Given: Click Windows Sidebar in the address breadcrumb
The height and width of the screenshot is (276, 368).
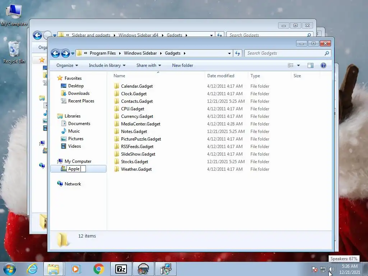Looking at the screenshot, I should pos(141,53).
